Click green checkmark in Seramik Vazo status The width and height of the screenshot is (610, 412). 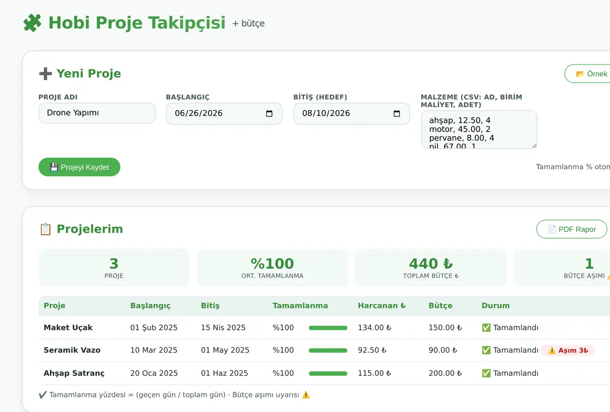[x=486, y=351]
